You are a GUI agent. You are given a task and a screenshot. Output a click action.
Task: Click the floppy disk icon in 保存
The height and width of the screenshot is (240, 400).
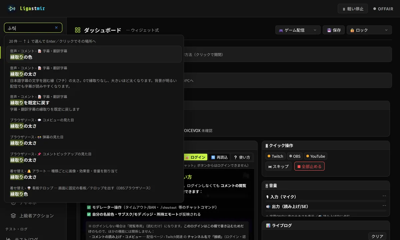click(x=329, y=30)
